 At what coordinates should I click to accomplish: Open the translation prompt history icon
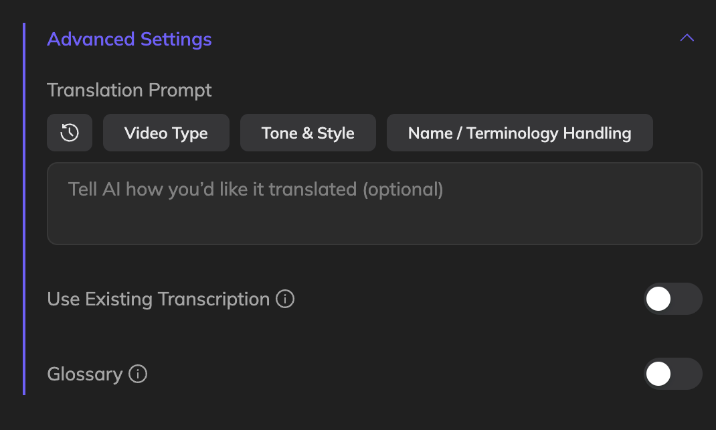70,133
